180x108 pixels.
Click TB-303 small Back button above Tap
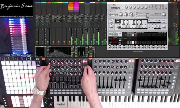(x=164, y=22)
